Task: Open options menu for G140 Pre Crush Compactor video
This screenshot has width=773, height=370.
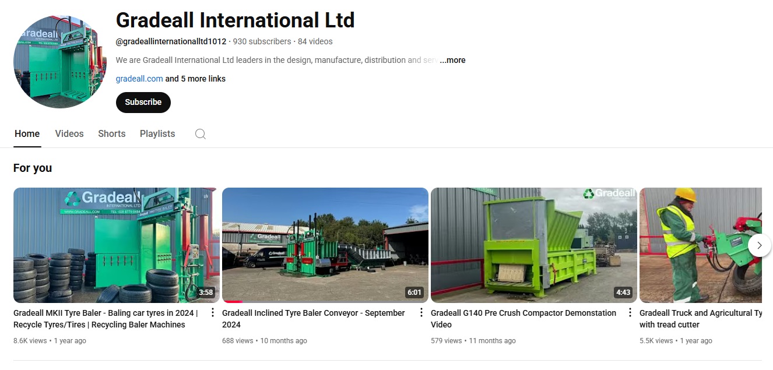Action: point(630,313)
